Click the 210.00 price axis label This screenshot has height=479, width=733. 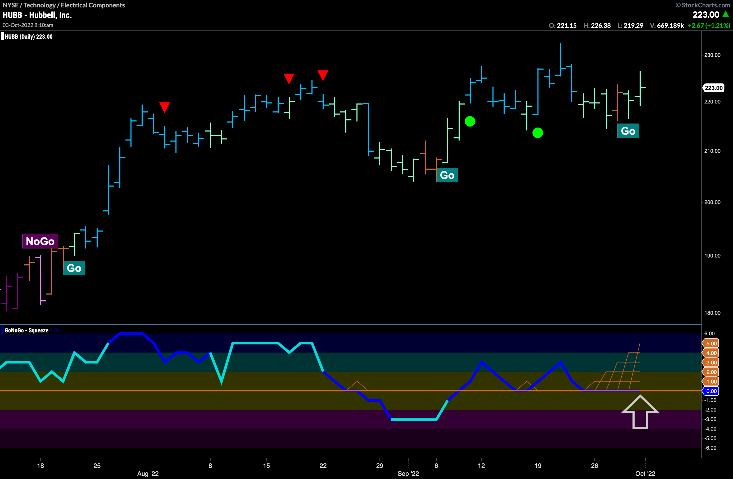pyautogui.click(x=712, y=151)
